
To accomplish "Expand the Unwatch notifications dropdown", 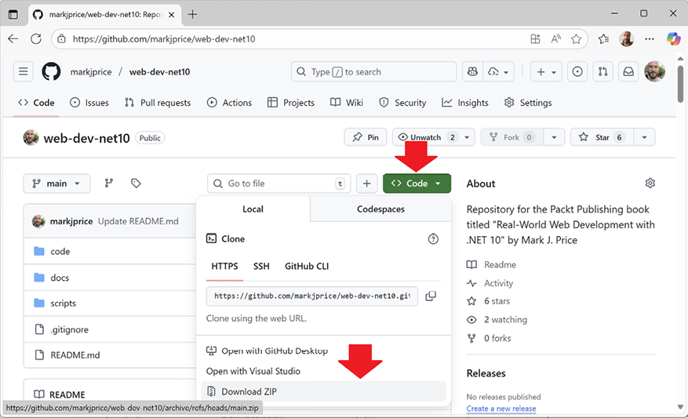I will [467, 137].
